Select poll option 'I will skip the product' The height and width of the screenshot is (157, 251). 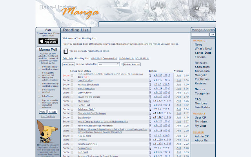click(39, 91)
